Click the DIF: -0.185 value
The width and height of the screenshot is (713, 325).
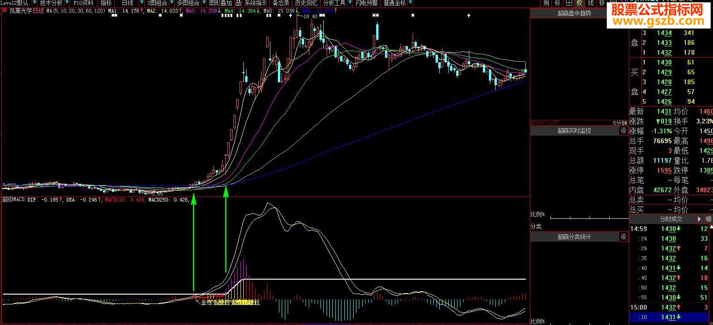tap(43, 200)
